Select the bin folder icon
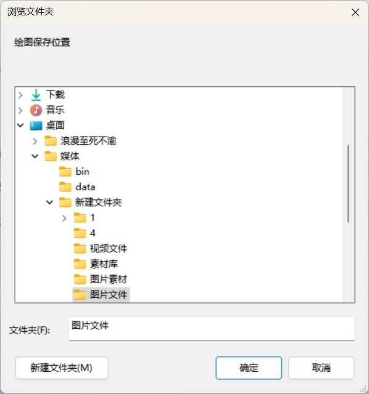Viewport: 369px width, 394px height. tap(65, 172)
